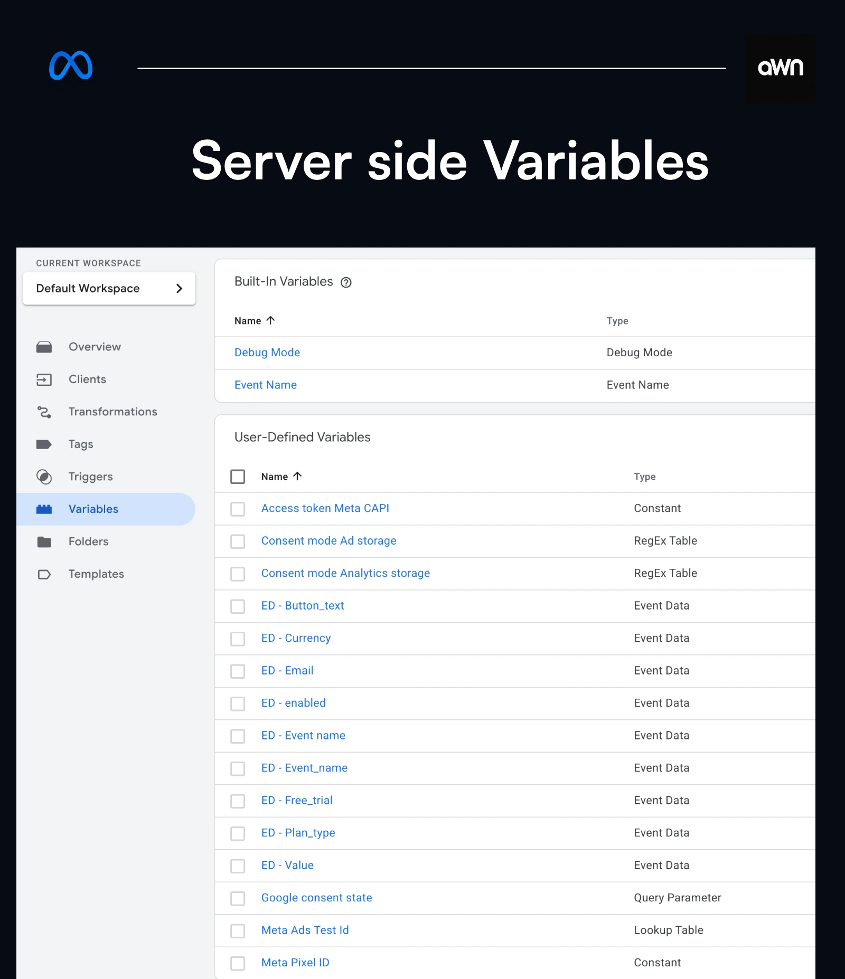Viewport: 845px width, 979px height.
Task: Sort Built-In Variables by Name arrow
Action: point(271,320)
